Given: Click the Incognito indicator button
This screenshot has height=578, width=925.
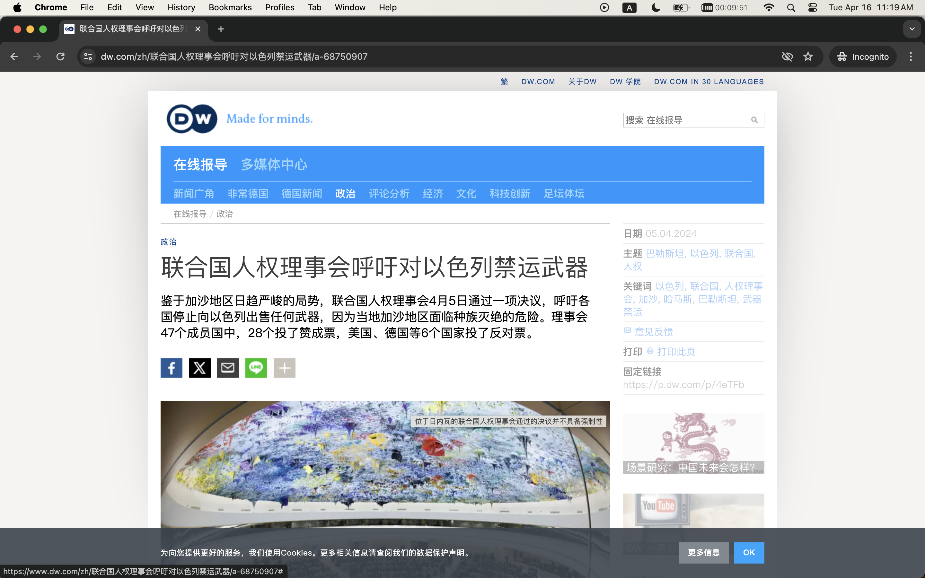Looking at the screenshot, I should (x=863, y=57).
